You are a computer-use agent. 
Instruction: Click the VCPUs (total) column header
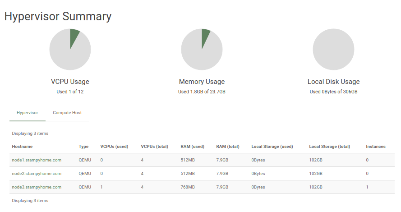154,147
